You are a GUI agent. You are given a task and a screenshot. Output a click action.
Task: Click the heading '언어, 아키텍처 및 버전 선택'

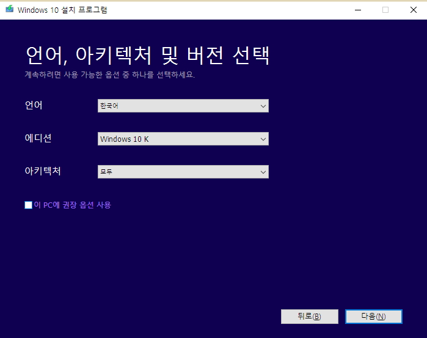tap(148, 56)
